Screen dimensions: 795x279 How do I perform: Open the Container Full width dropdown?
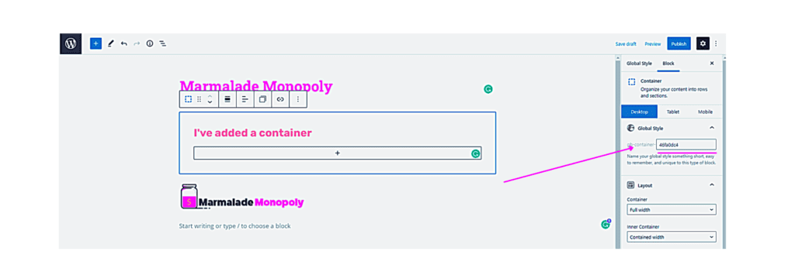[672, 209]
